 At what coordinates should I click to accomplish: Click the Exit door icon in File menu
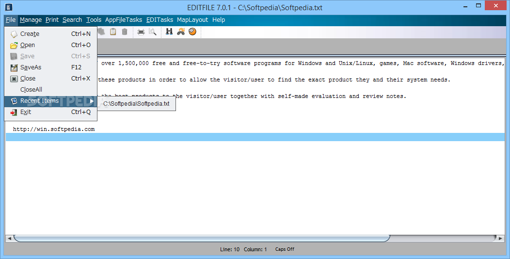[x=14, y=112]
